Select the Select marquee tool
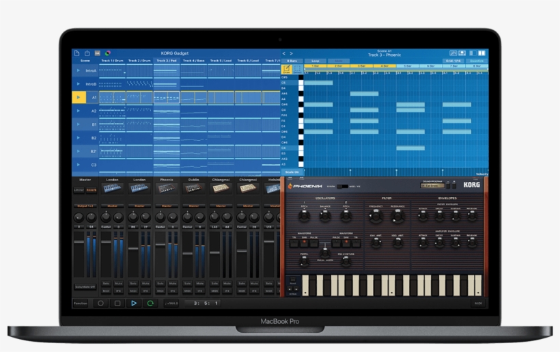Viewport: 560px width, 352px height. point(297,69)
